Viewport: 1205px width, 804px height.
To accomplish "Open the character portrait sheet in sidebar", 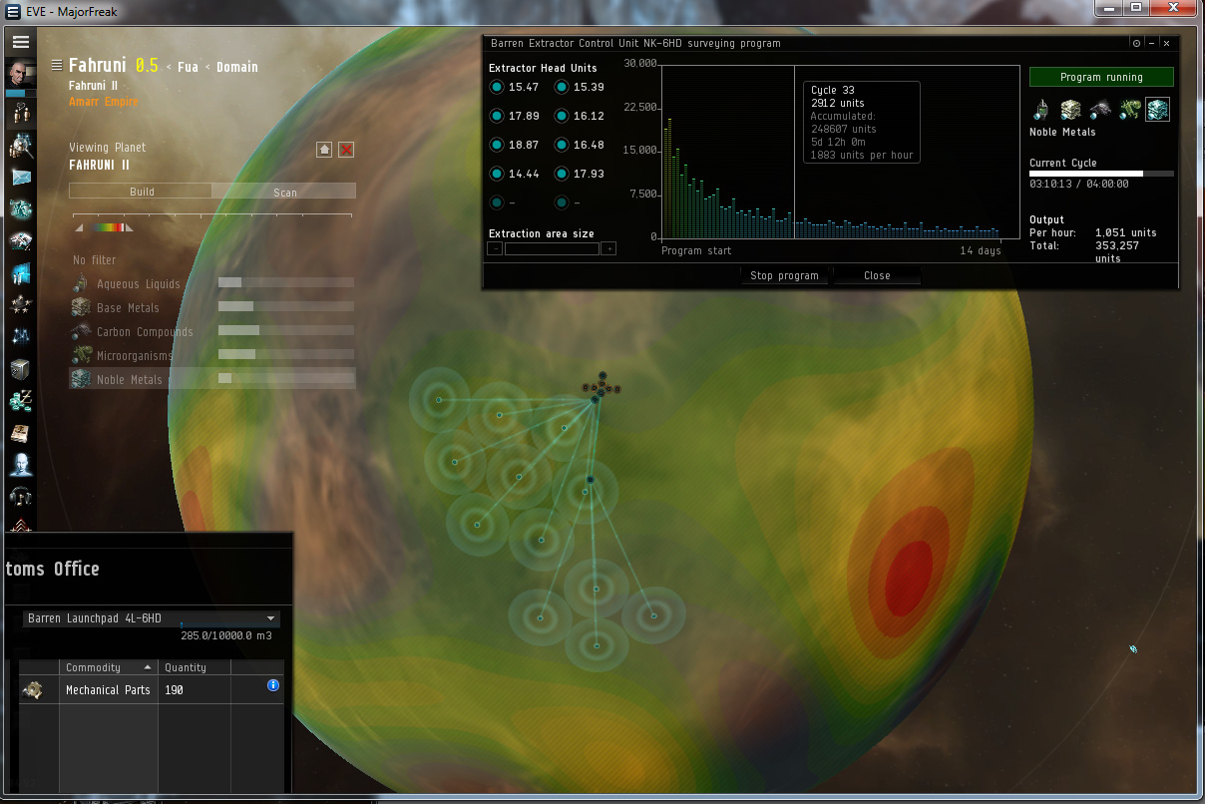I will pyautogui.click(x=20, y=74).
